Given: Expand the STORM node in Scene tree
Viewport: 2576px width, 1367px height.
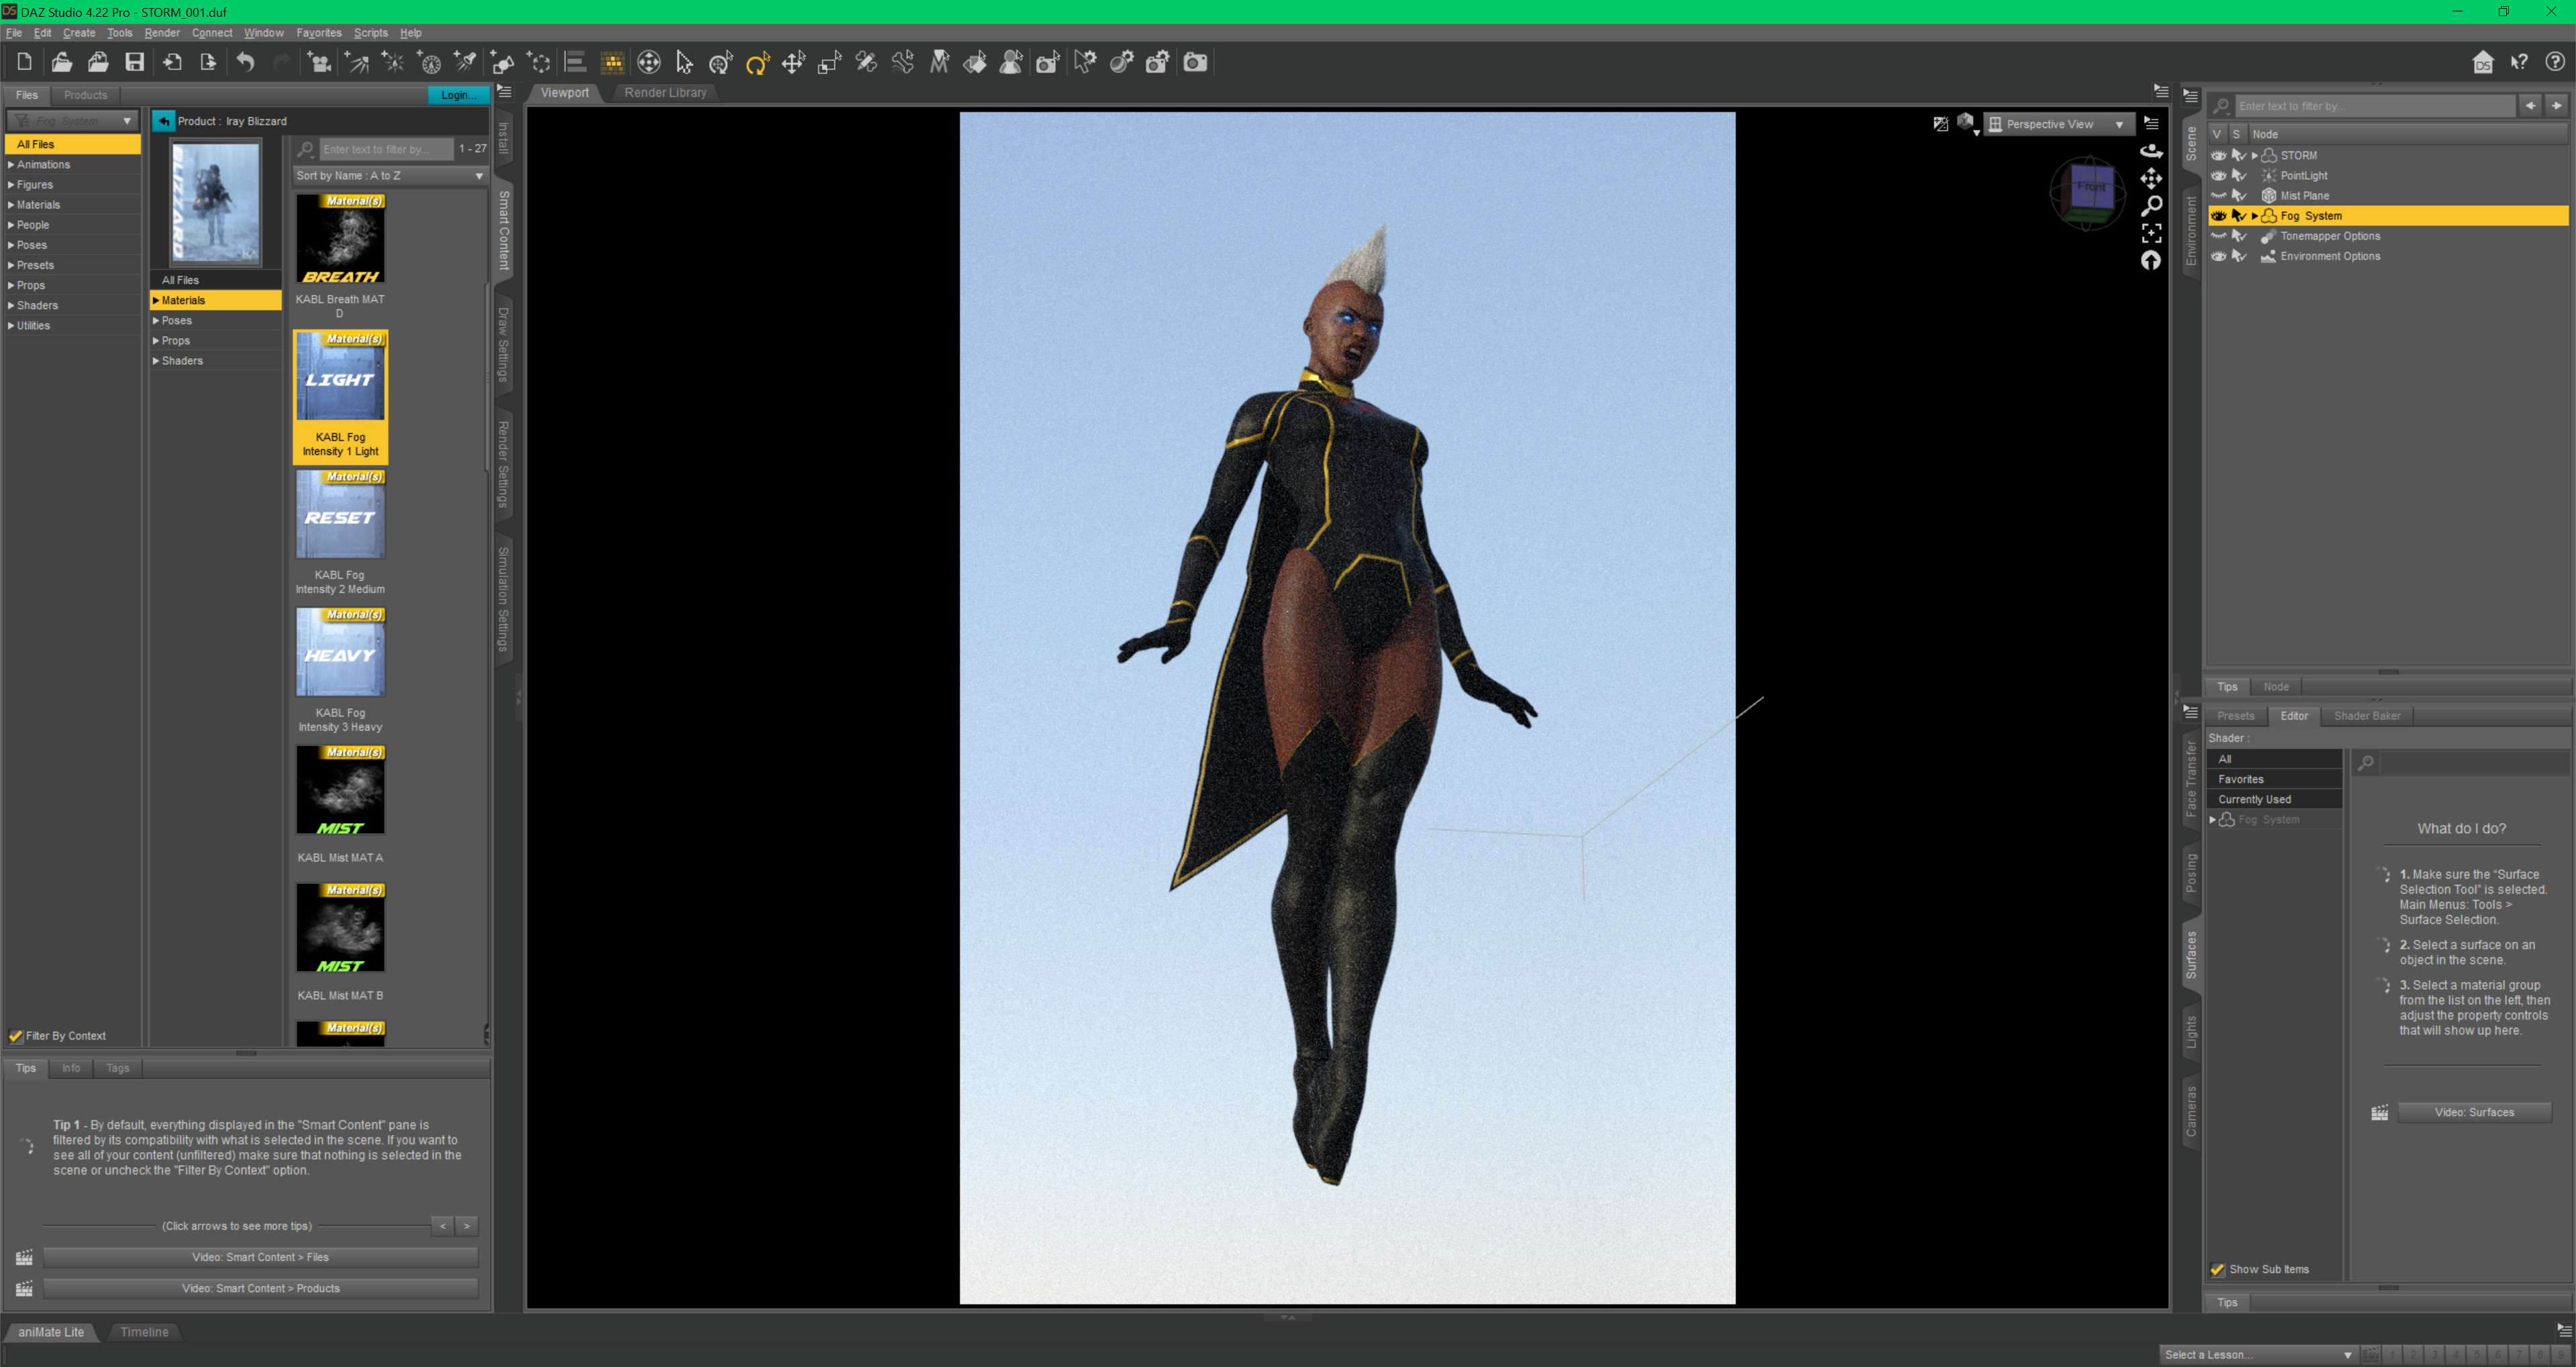Looking at the screenshot, I should (x=2254, y=156).
